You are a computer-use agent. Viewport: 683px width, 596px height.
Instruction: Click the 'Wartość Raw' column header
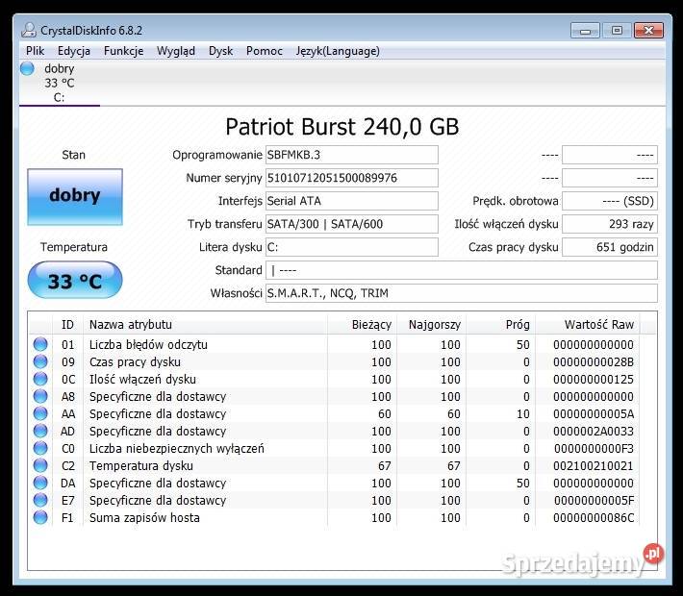pyautogui.click(x=598, y=324)
